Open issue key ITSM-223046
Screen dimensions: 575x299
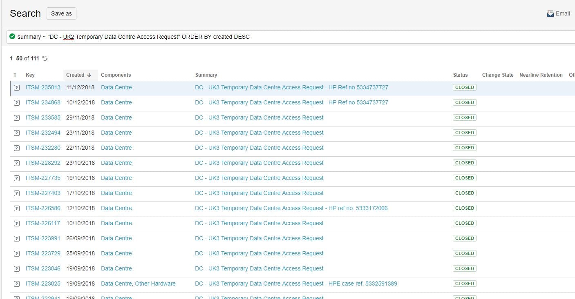(x=43, y=268)
